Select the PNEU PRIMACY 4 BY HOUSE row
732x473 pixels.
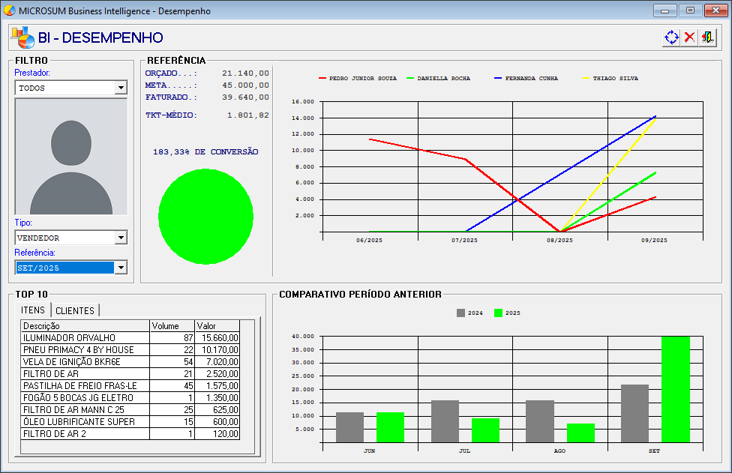click(85, 350)
